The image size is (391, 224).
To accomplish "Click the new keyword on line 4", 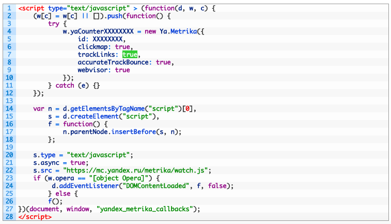I will (x=150, y=31).
